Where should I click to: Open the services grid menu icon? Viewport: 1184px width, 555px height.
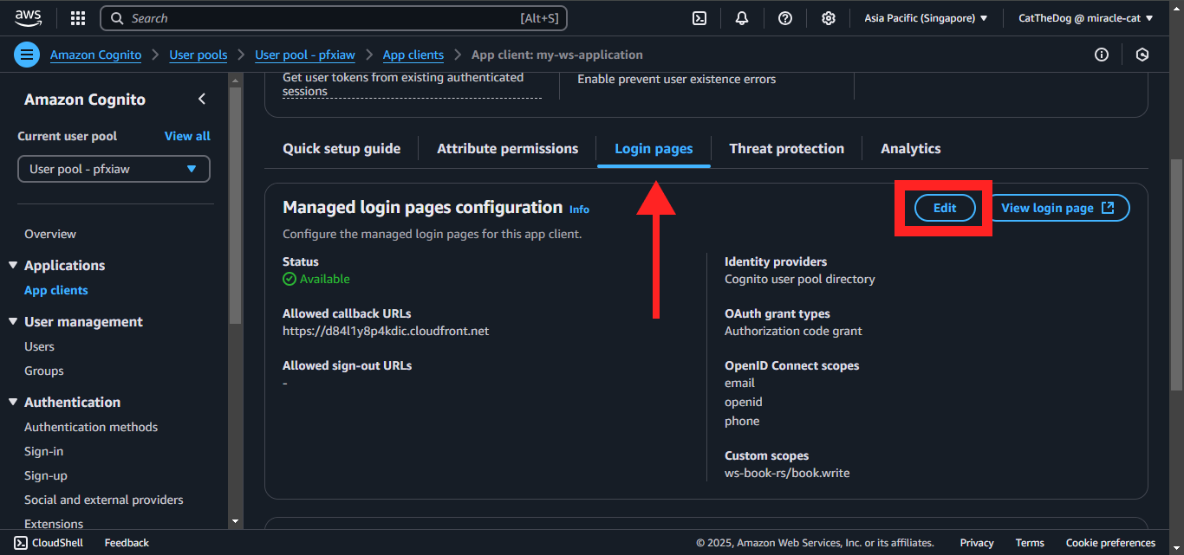coord(78,18)
